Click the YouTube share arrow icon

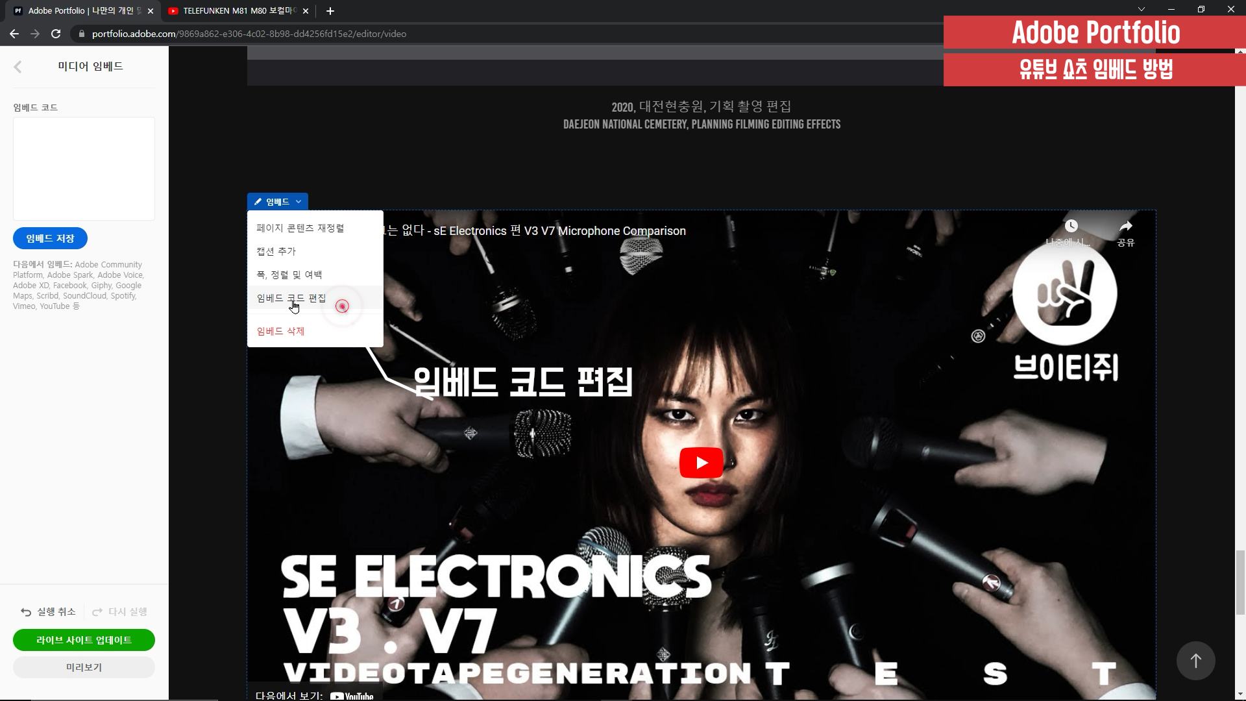click(x=1126, y=226)
